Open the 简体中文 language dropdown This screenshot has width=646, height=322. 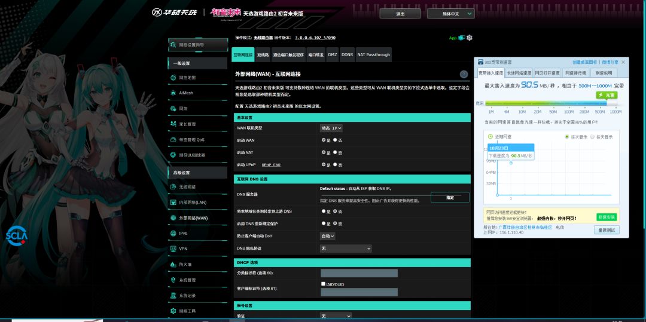point(451,14)
